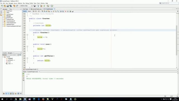
Task: Open the Tools menu
Action: tap(38, 3)
